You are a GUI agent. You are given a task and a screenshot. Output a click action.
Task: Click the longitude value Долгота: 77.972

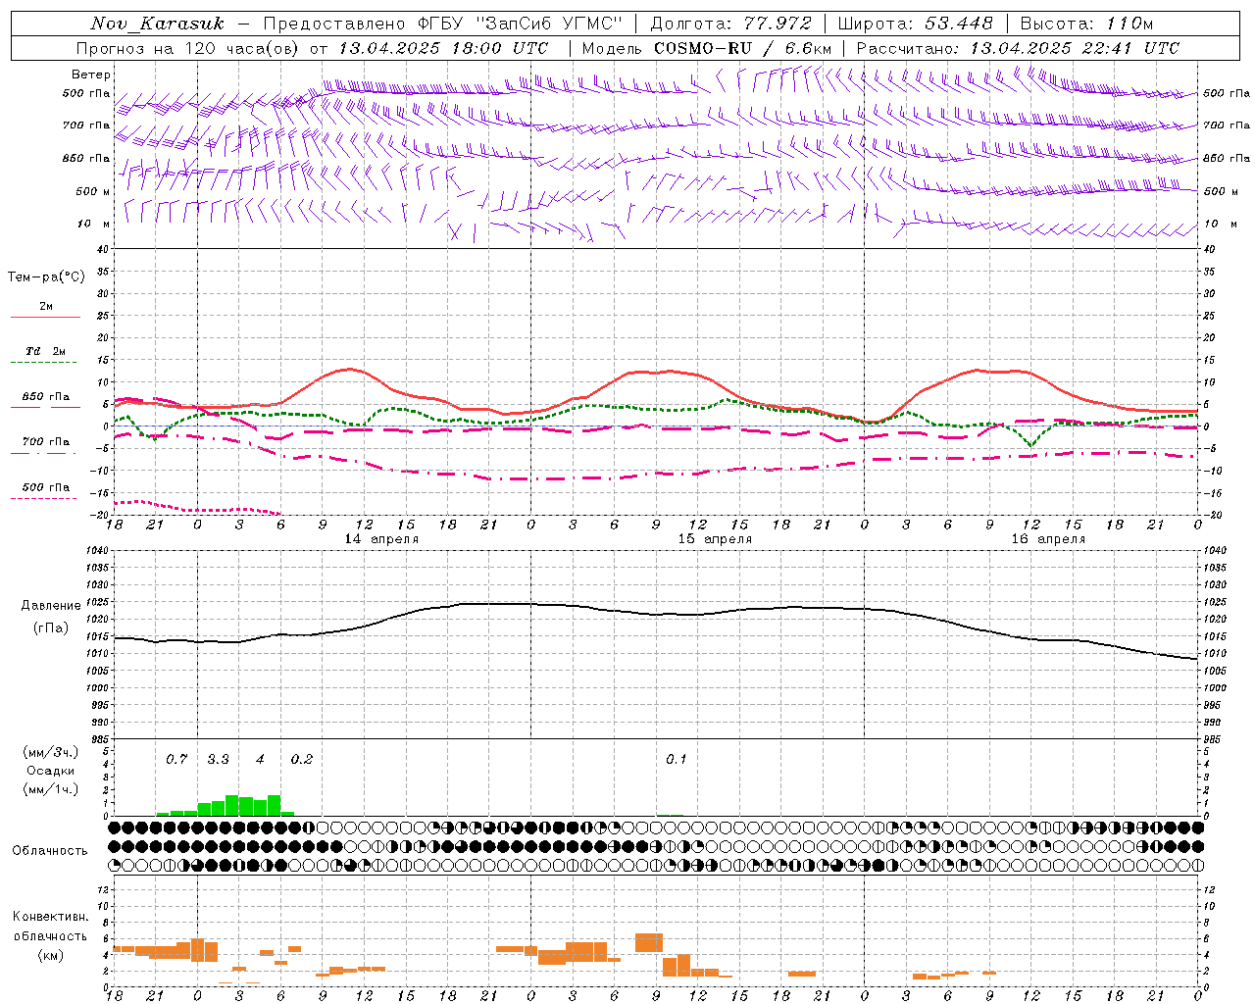click(731, 24)
